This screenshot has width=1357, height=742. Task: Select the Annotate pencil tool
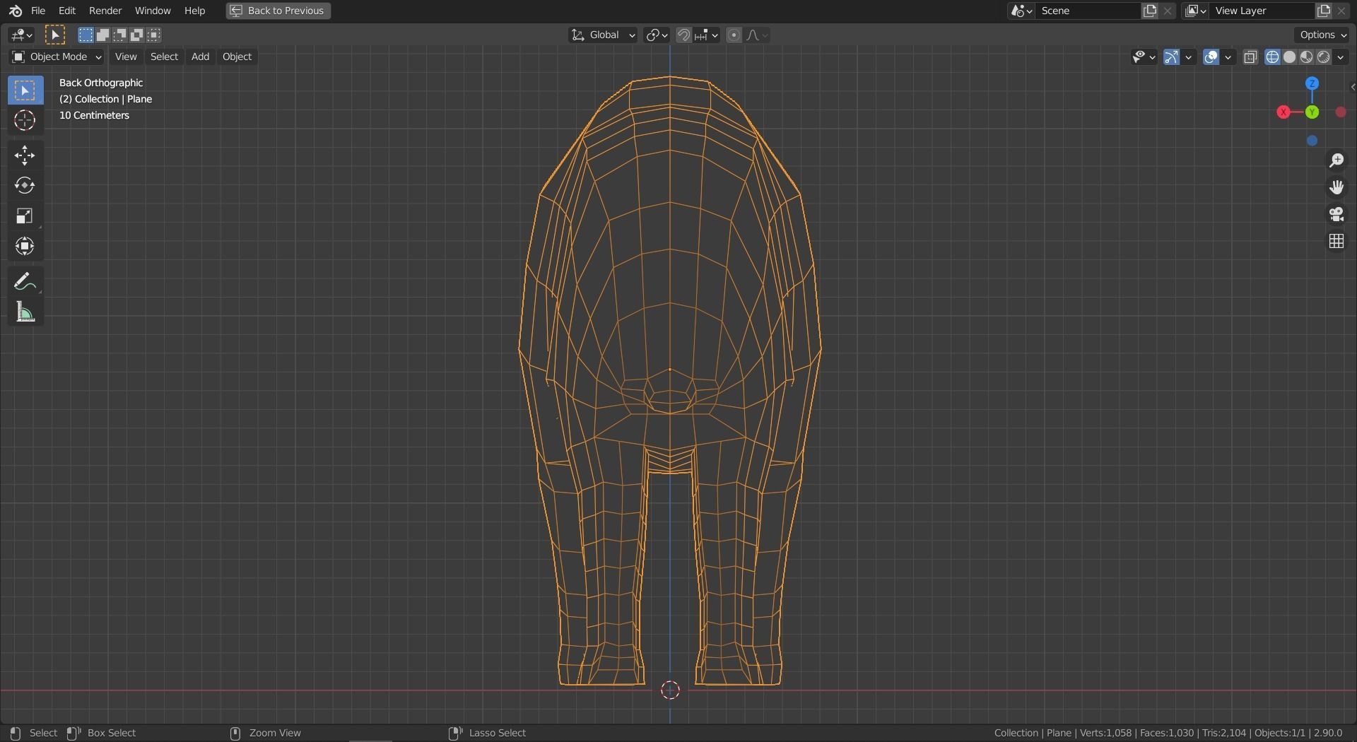click(25, 282)
